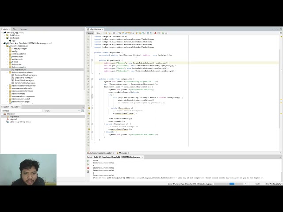
Task: Click the Uncomment toolbar icon
Action: coord(166,33)
